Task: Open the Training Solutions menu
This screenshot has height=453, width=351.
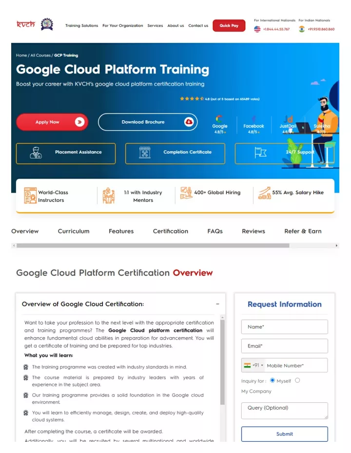Action: (x=81, y=26)
